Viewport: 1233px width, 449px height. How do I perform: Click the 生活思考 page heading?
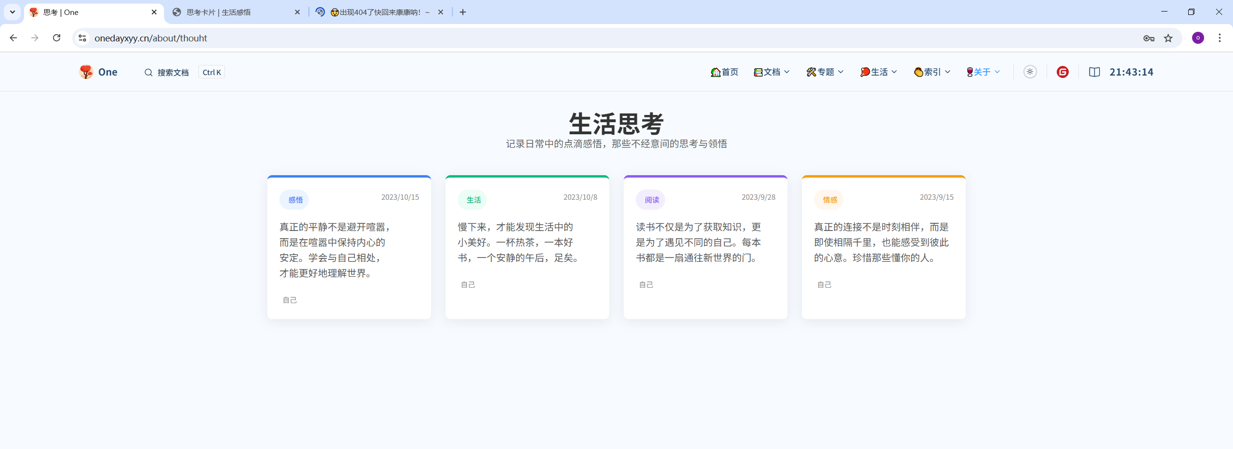coord(616,124)
